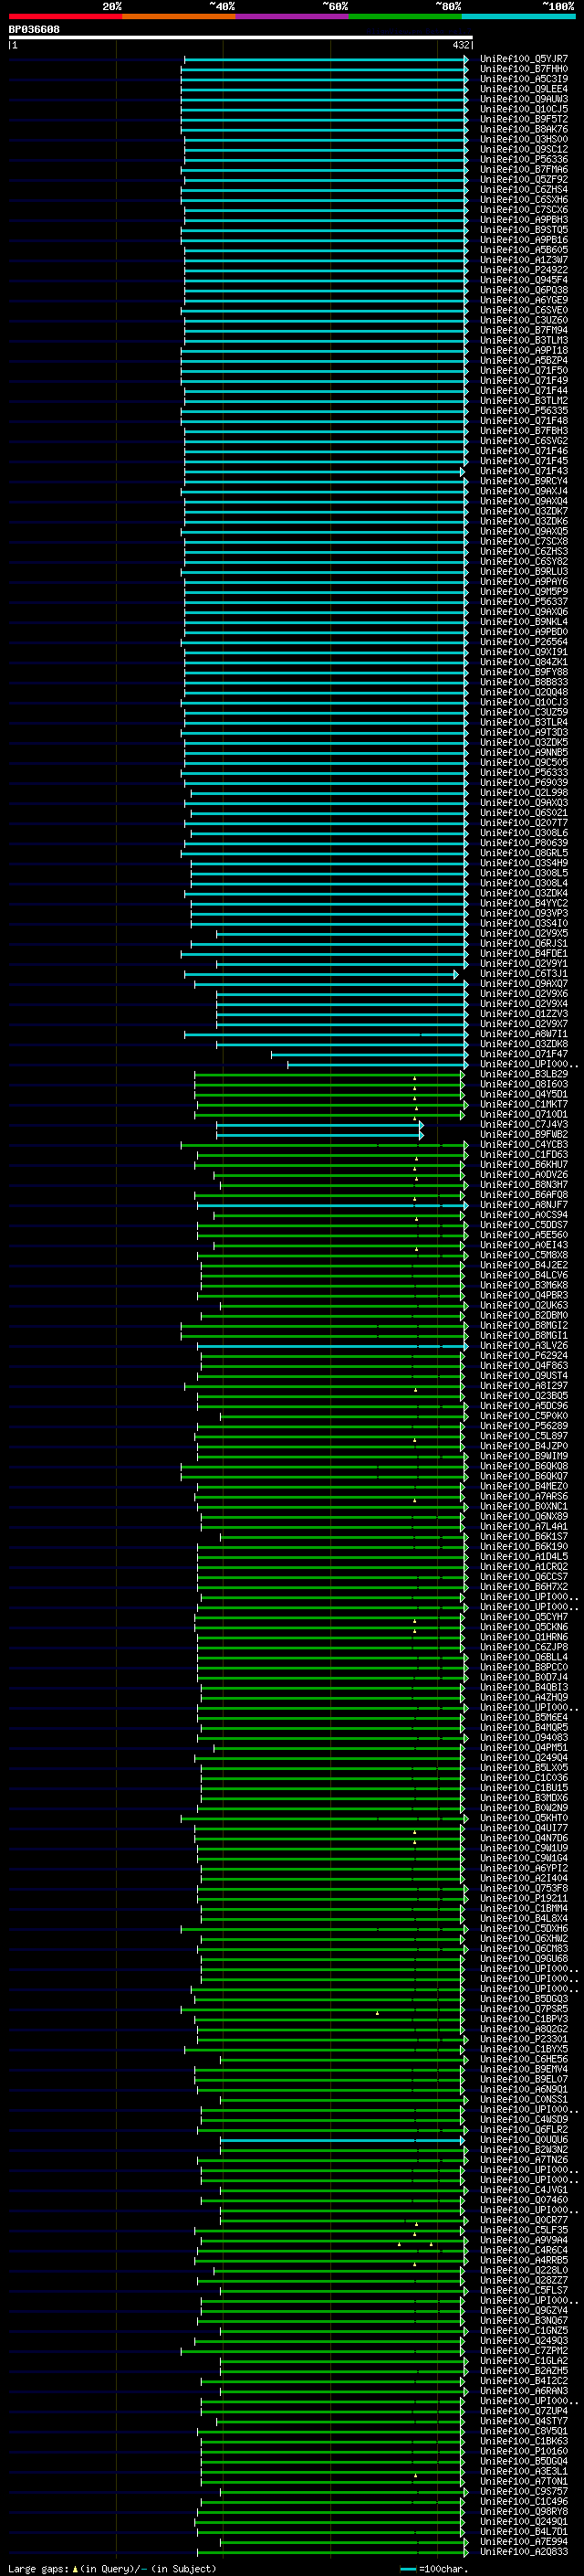
Task: Select the UniRef100_B2AZH5 label
Action: [524, 2371]
